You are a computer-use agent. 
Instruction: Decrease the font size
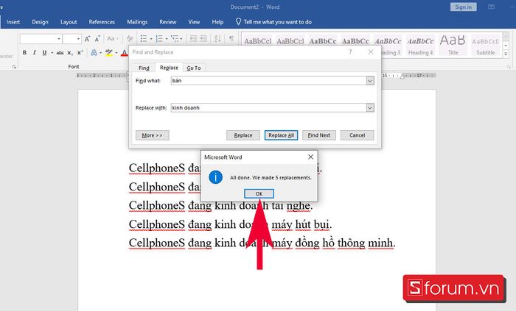click(x=97, y=39)
